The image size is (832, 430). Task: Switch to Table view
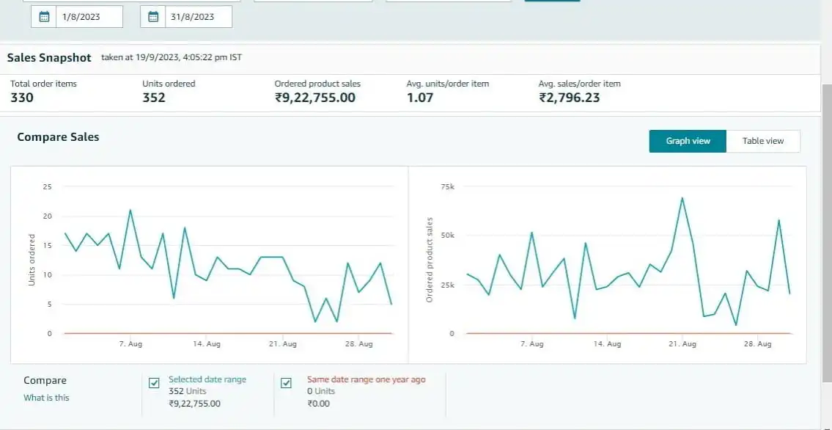762,141
